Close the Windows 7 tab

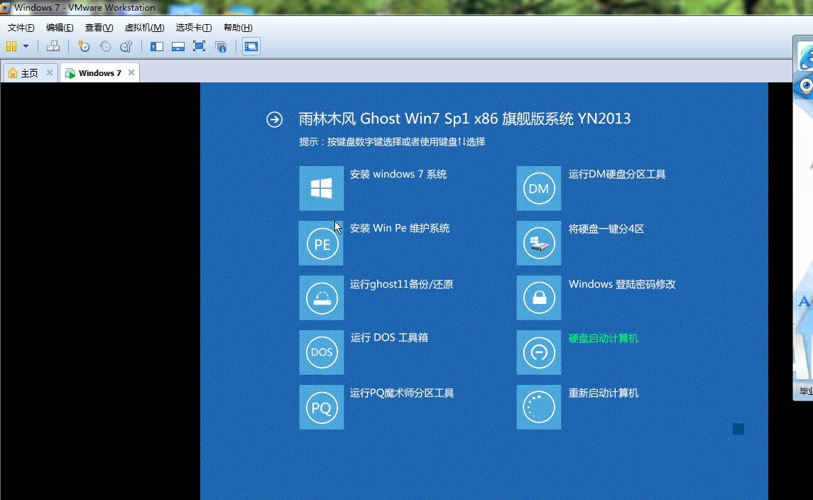point(131,72)
